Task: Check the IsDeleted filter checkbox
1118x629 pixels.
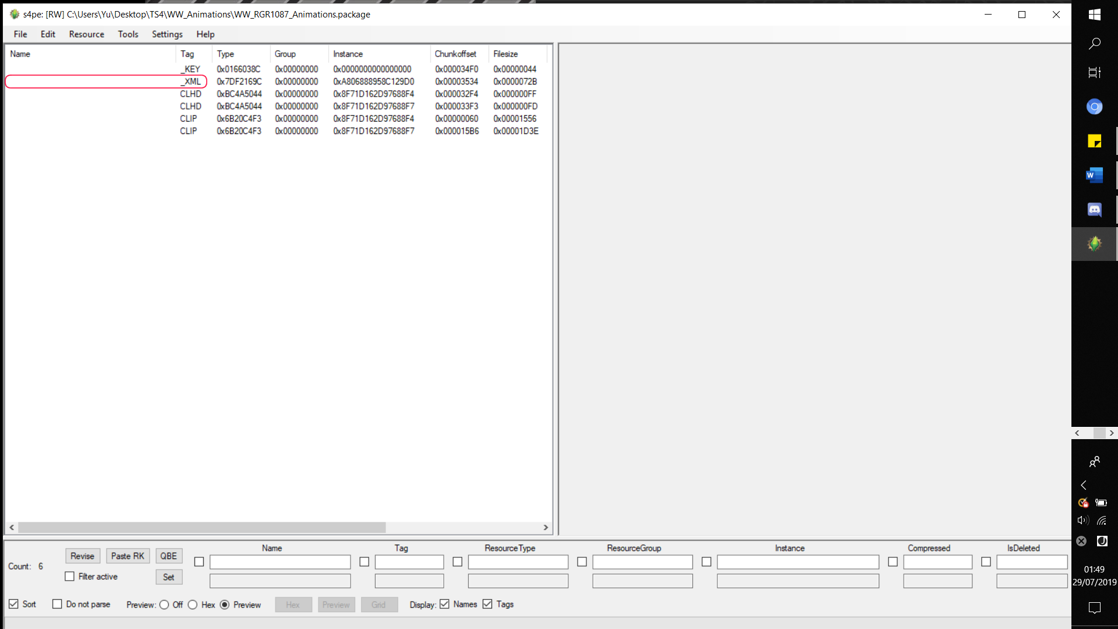Action: coord(986,562)
